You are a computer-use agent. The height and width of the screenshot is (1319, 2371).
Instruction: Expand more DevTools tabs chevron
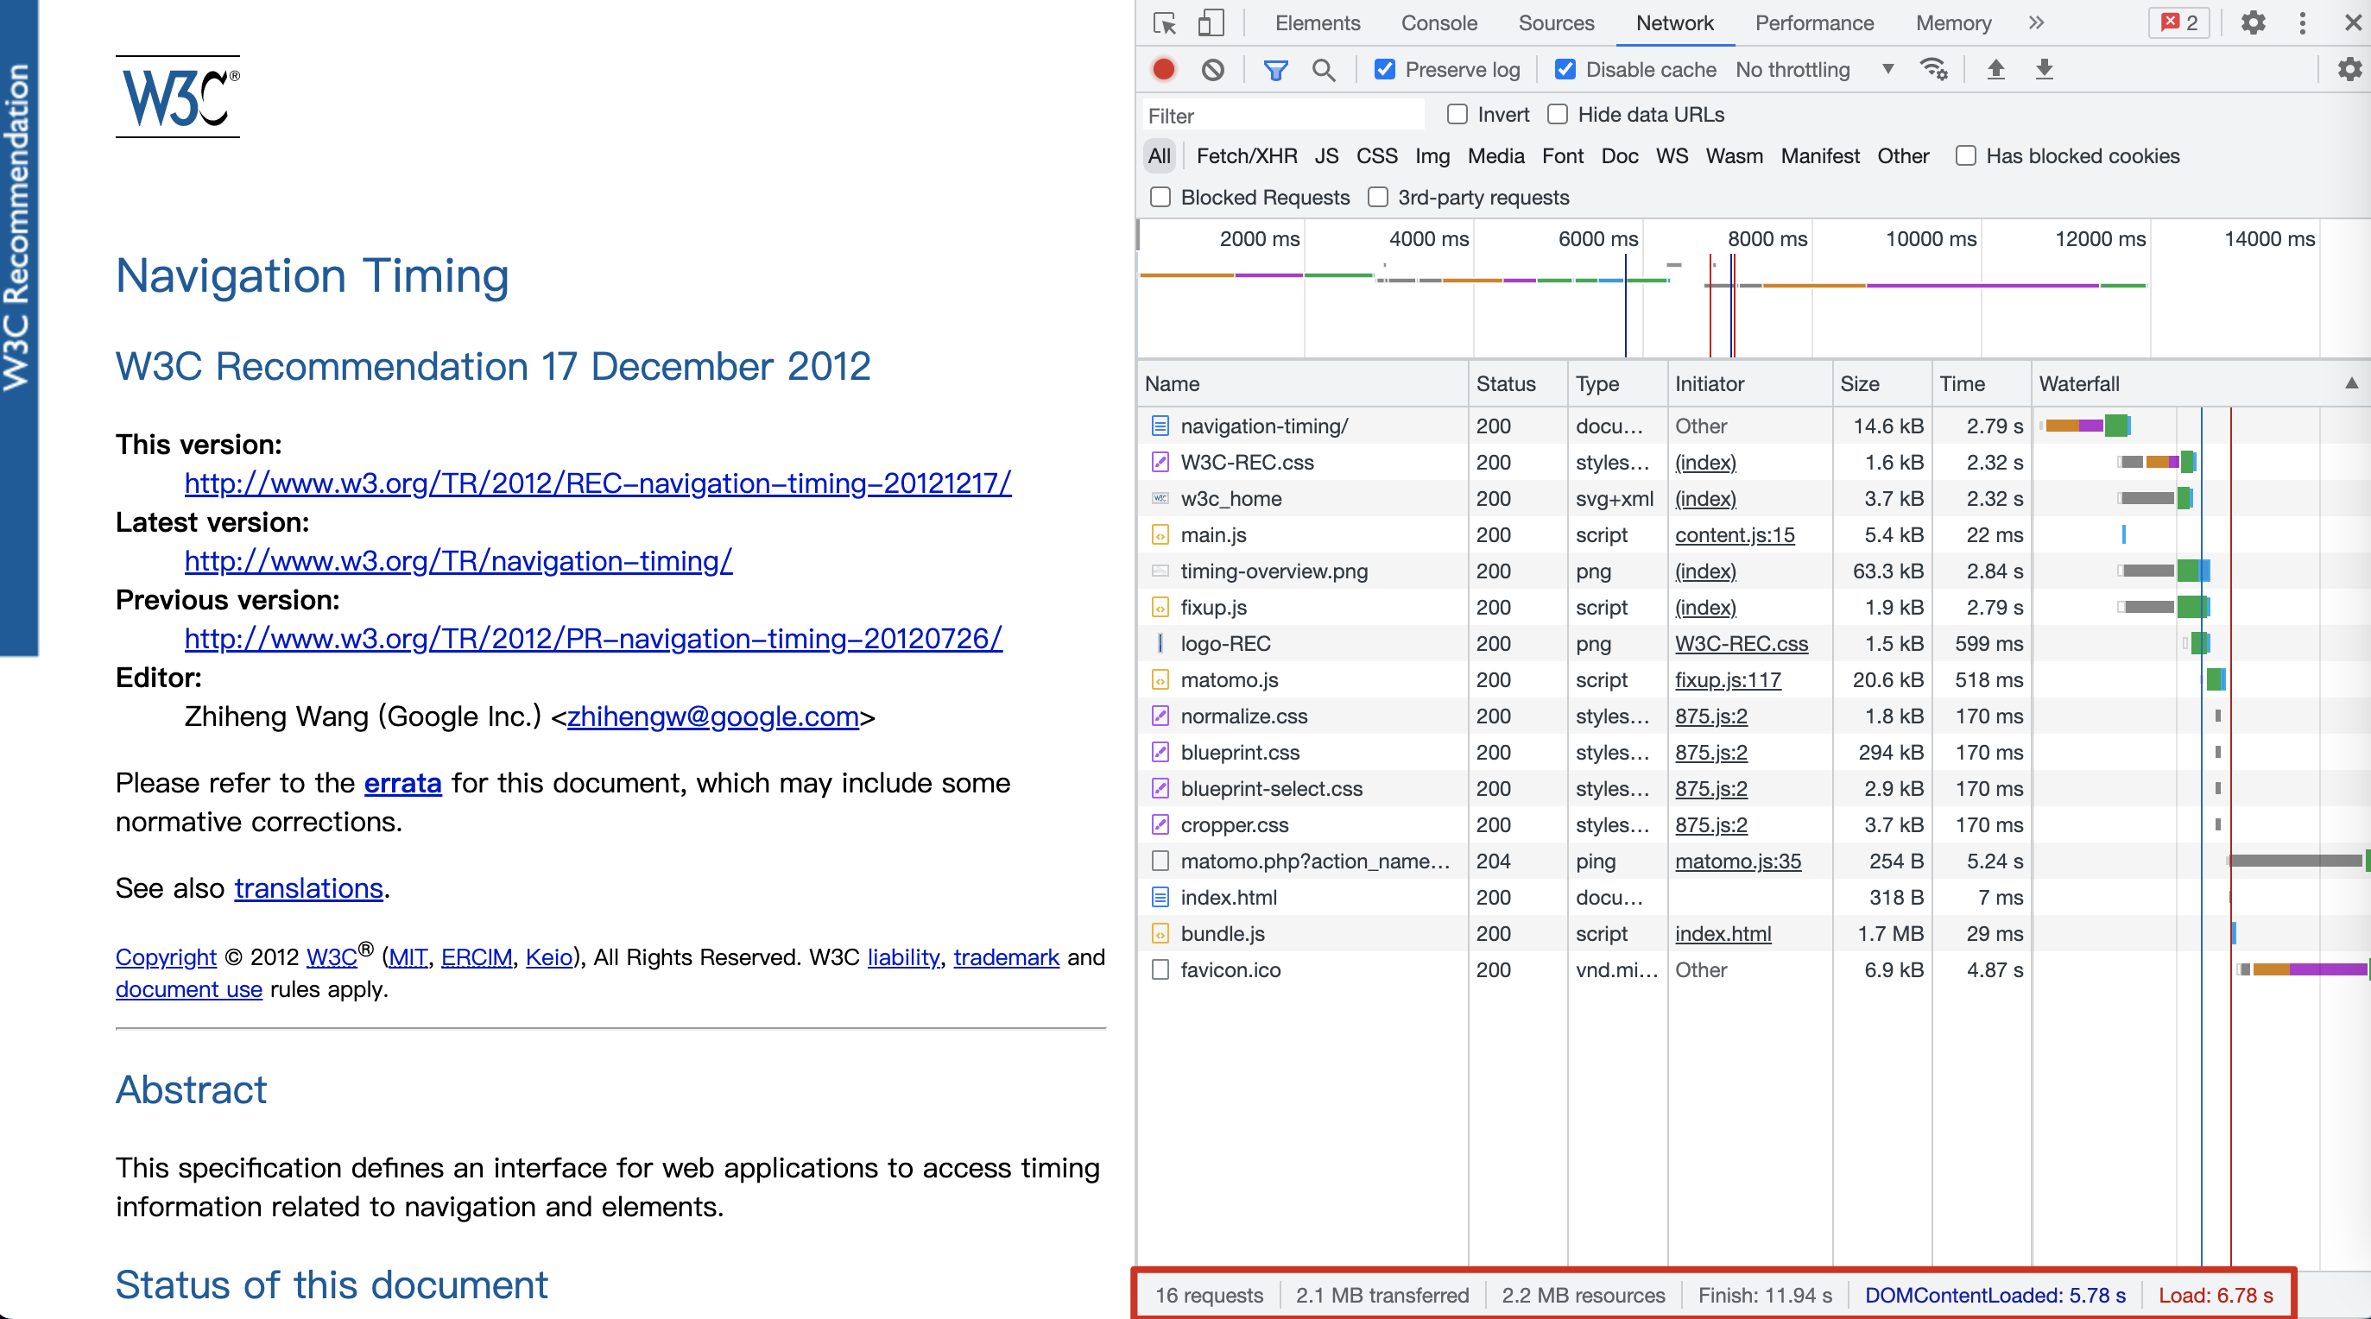coord(2036,23)
